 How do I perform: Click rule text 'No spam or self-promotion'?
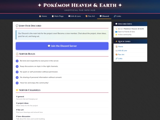[39, 72]
